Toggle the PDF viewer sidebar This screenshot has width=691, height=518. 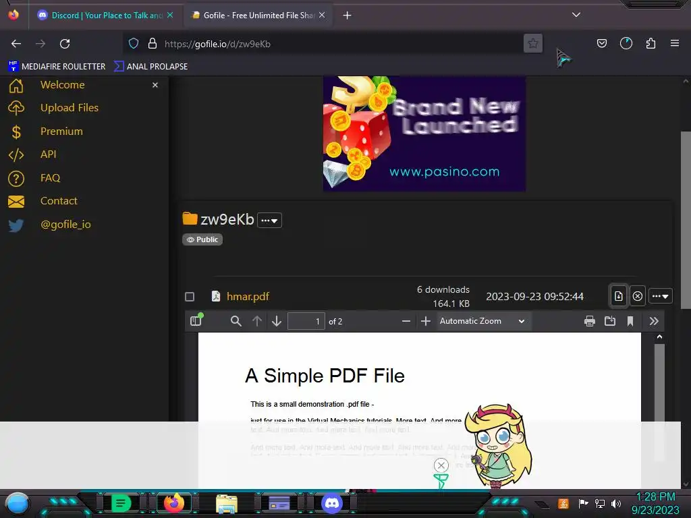(x=196, y=320)
